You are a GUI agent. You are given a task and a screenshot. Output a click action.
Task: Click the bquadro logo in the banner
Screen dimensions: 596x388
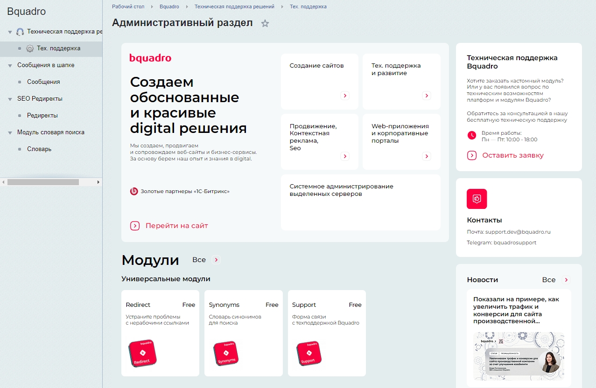[x=150, y=58]
